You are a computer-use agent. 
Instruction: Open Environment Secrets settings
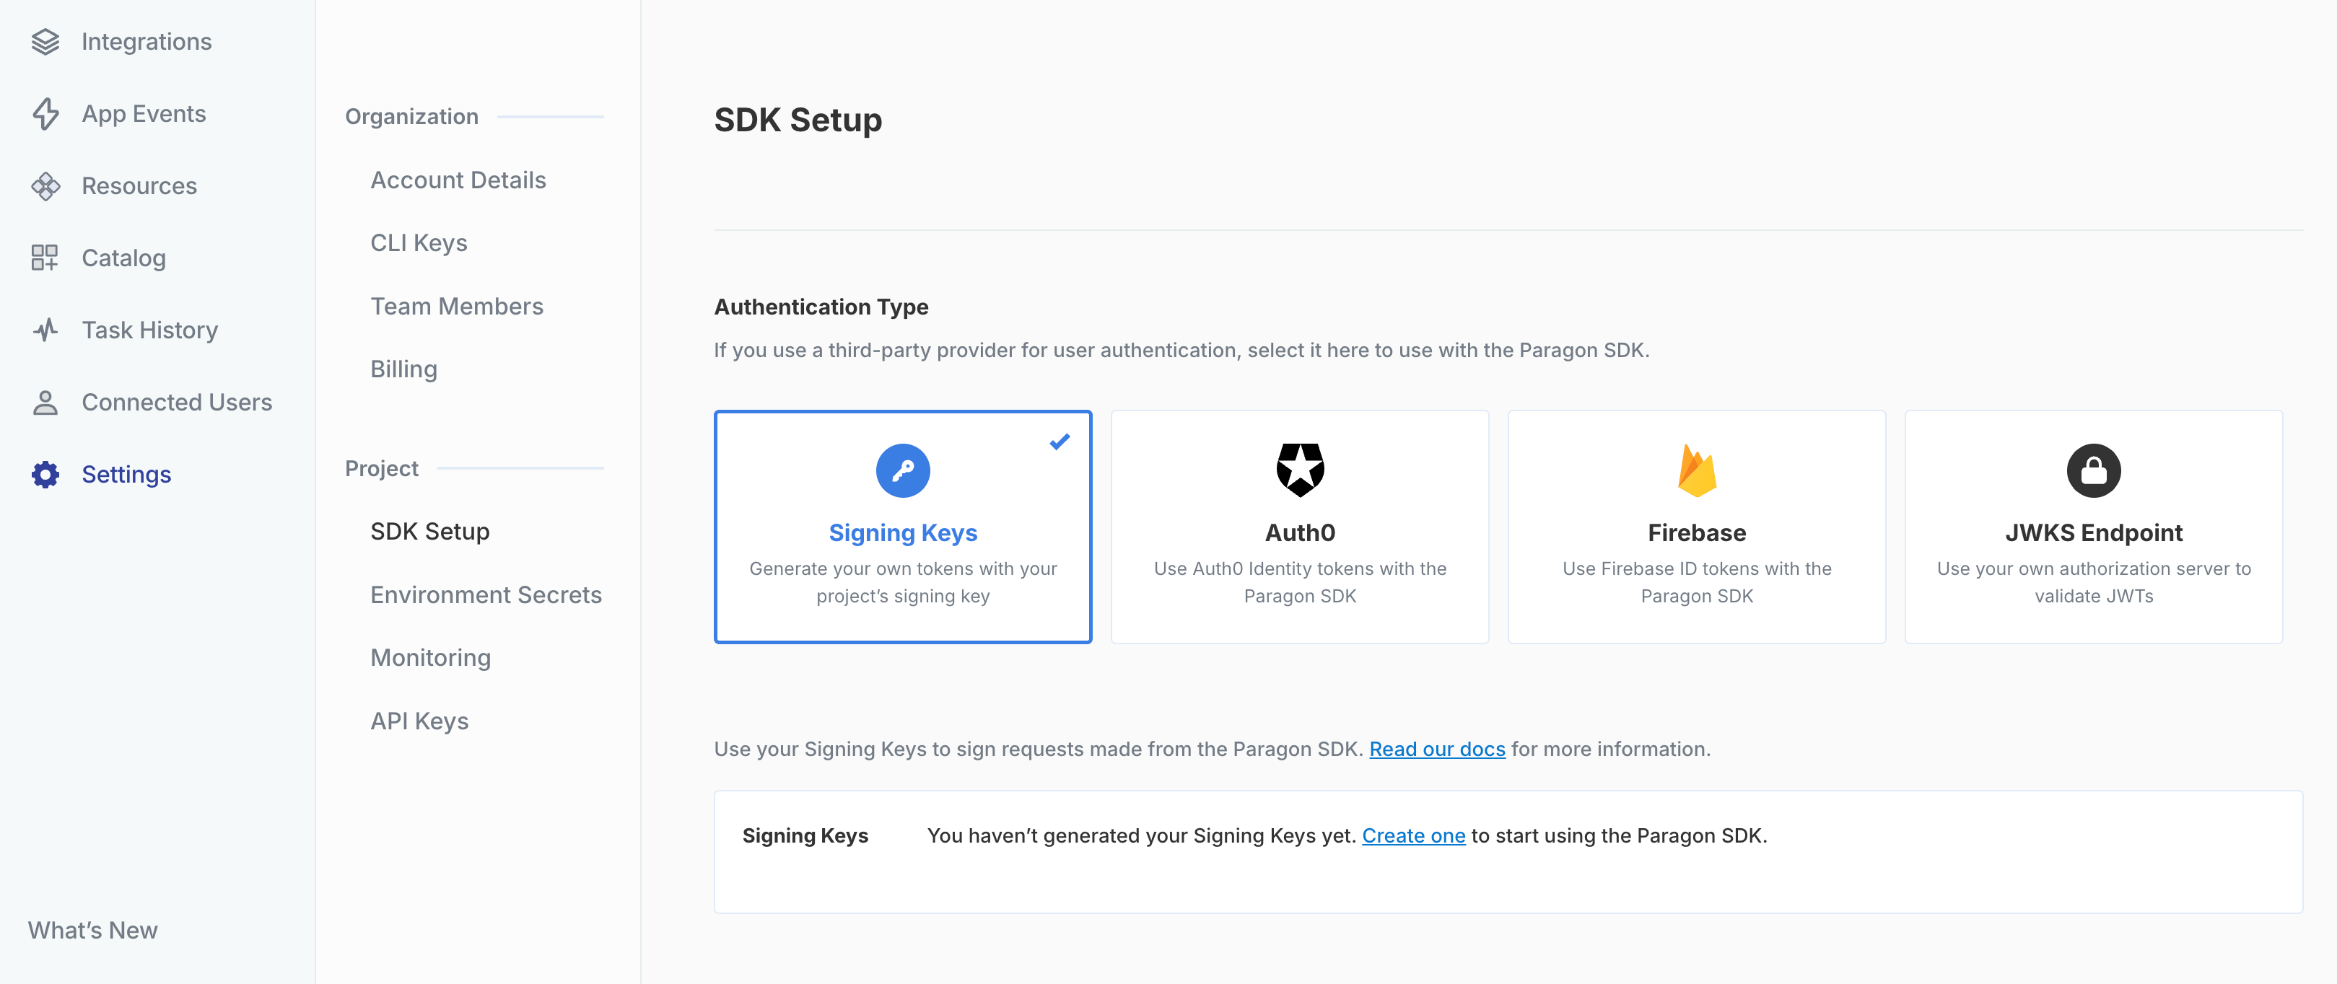tap(485, 595)
